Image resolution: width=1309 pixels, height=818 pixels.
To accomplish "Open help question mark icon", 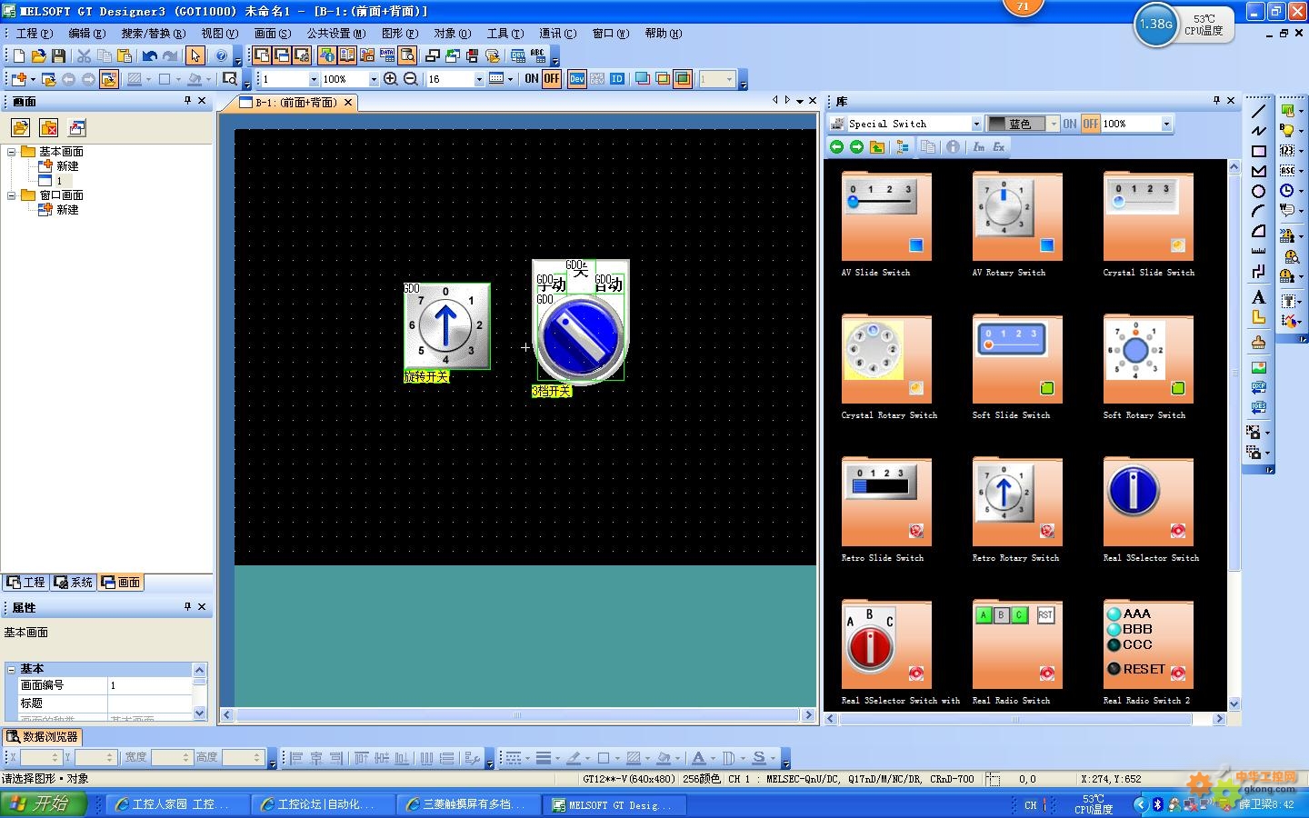I will click(x=221, y=56).
